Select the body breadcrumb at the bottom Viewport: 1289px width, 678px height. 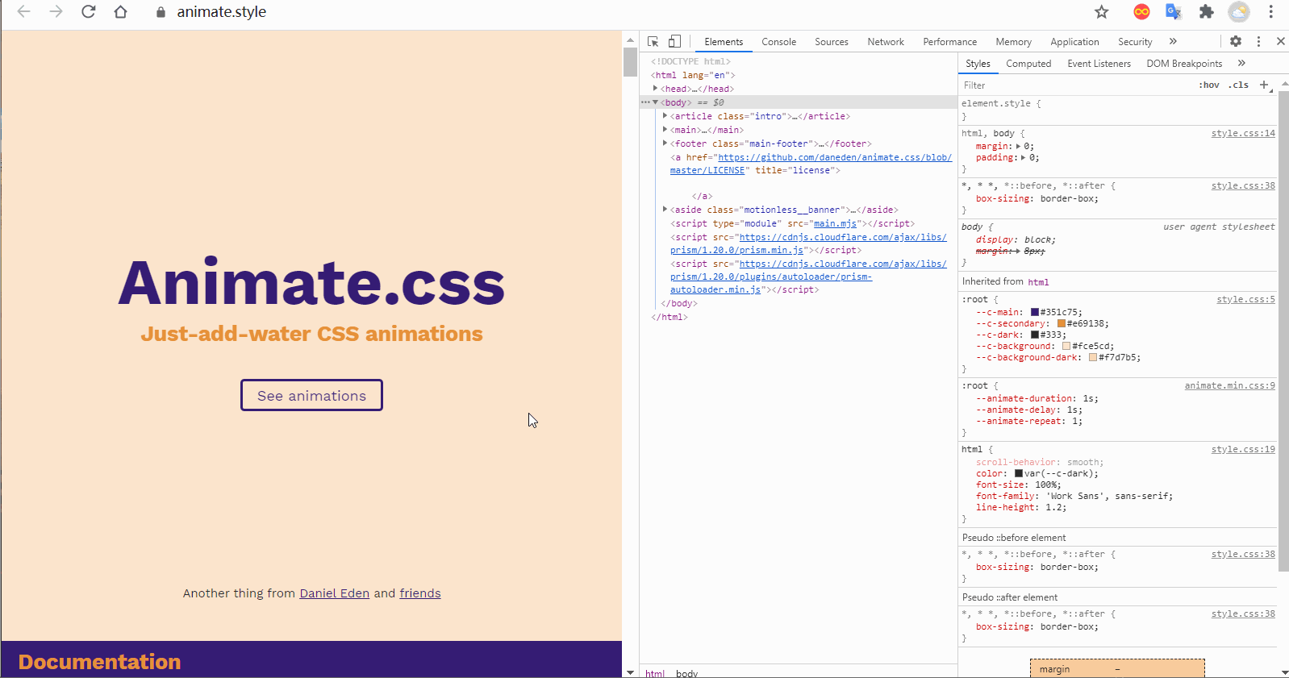686,673
